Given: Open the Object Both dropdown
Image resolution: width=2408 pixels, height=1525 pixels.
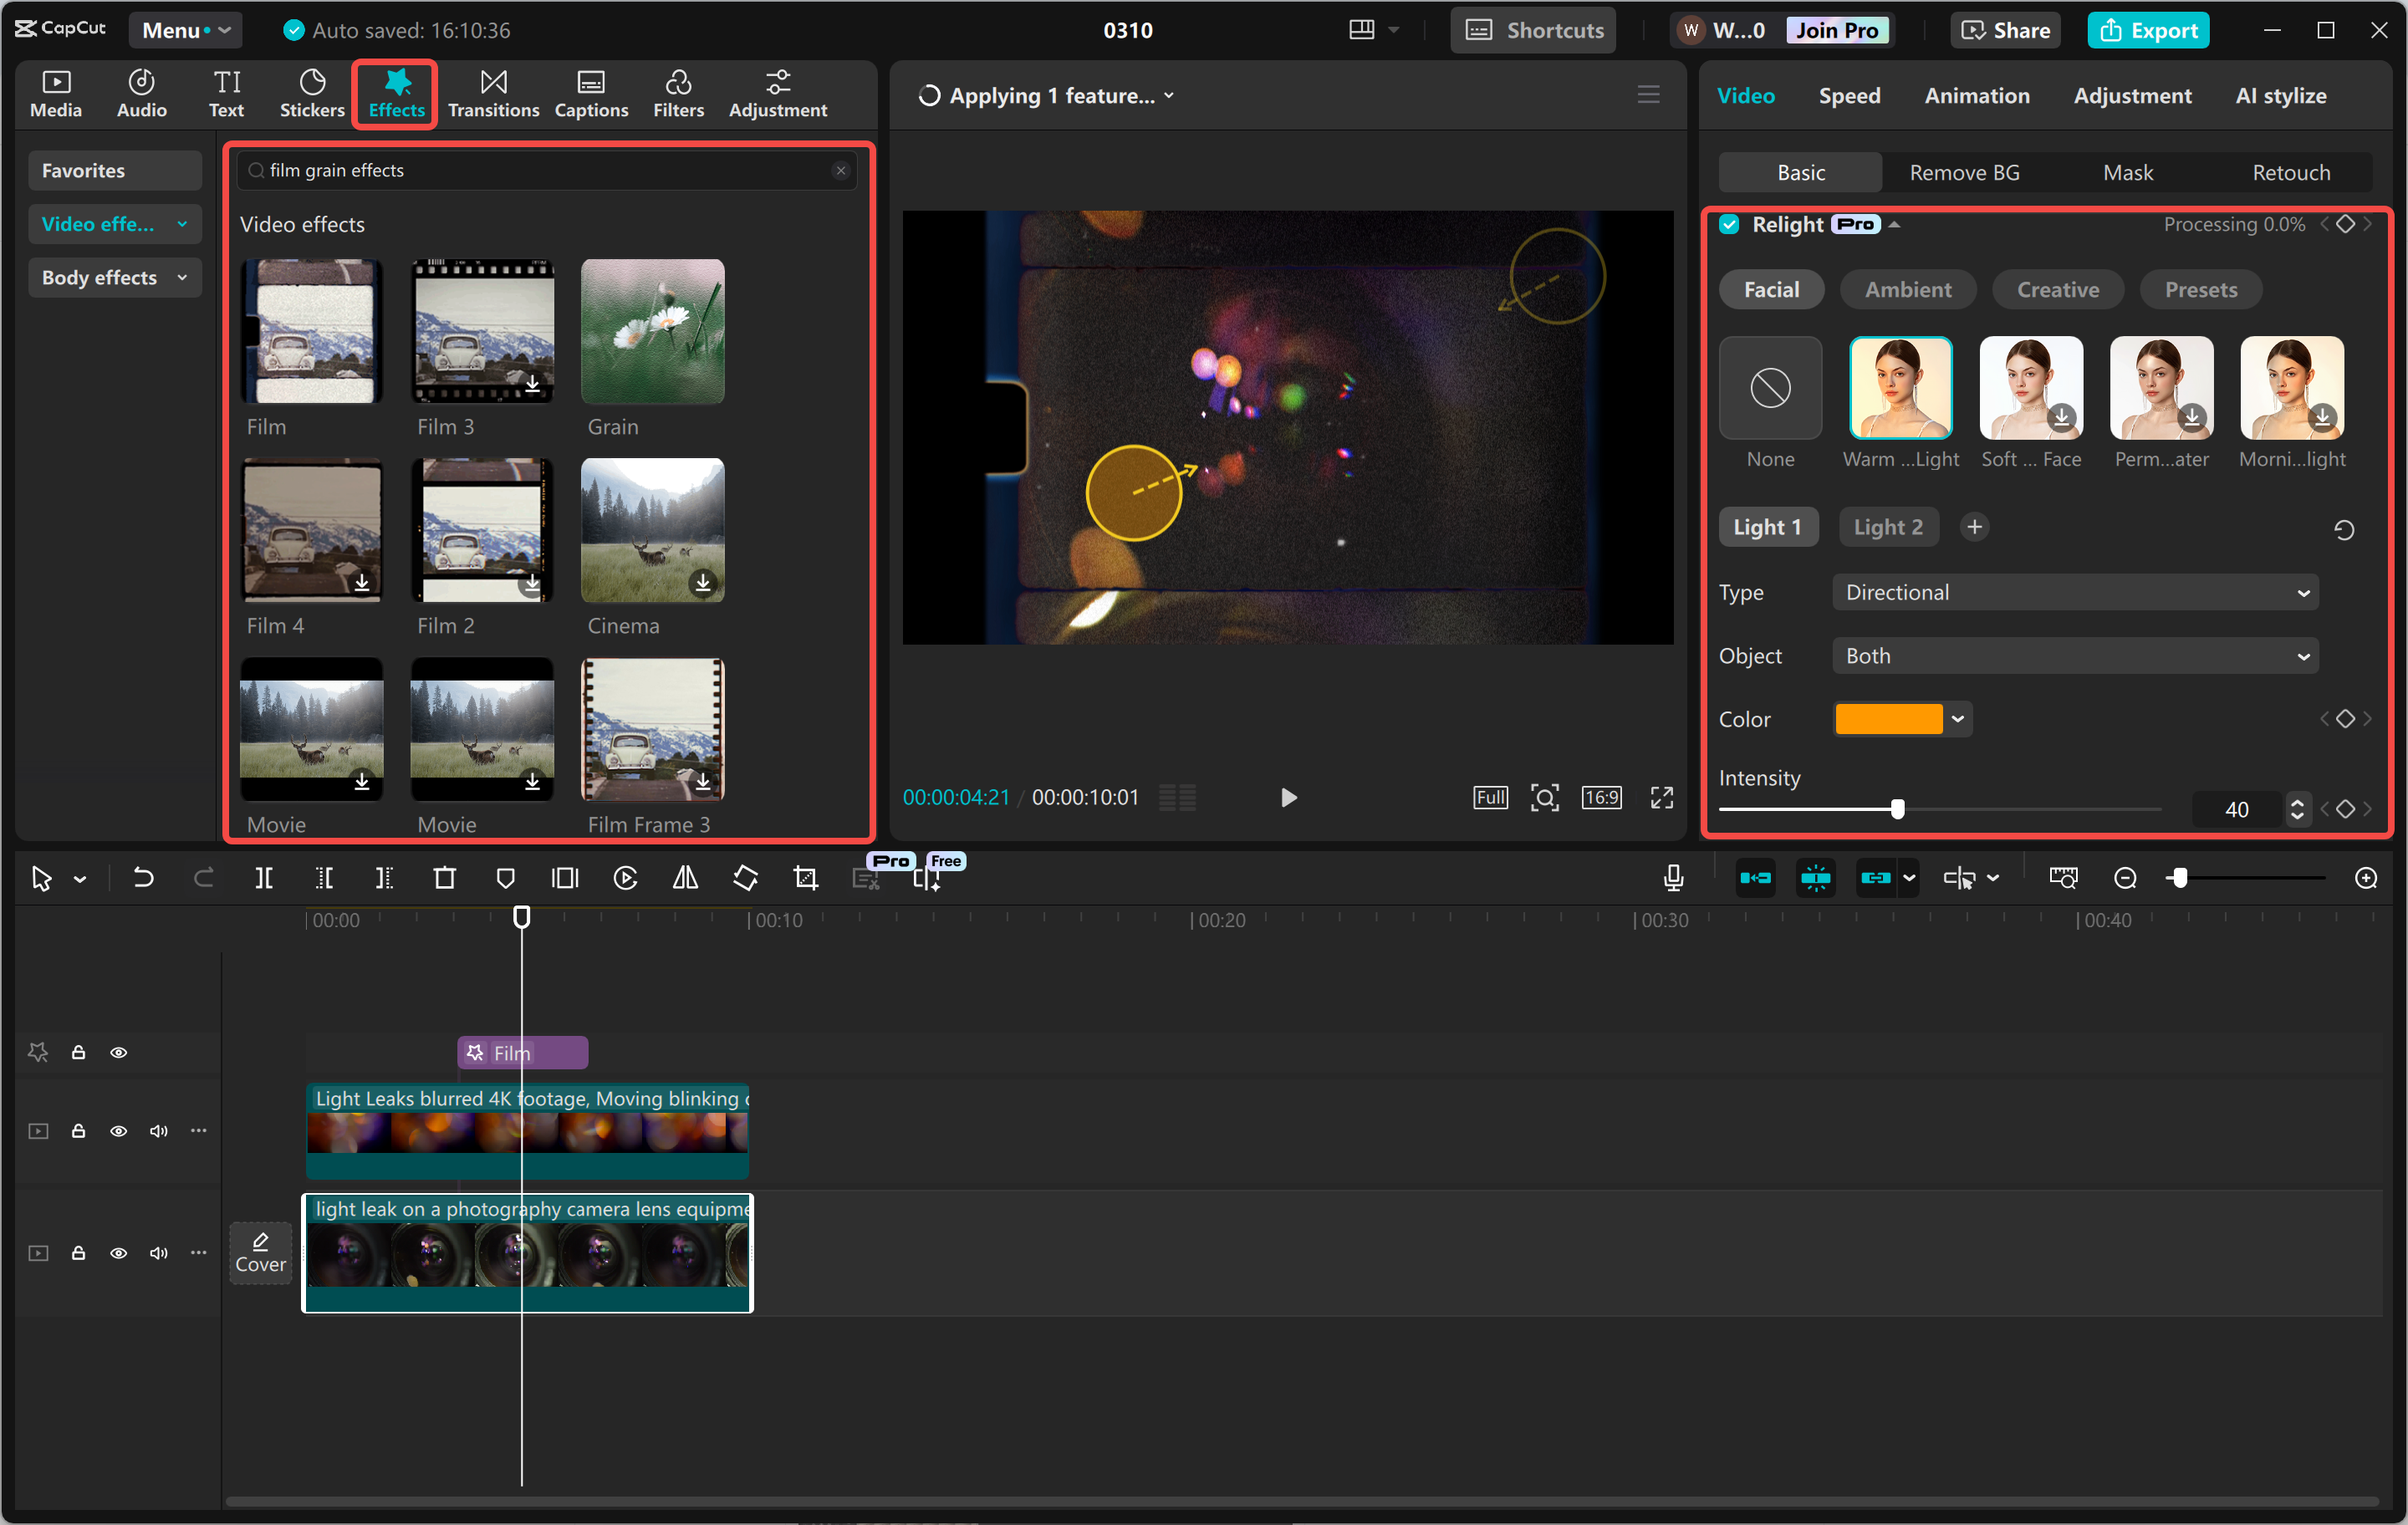Looking at the screenshot, I should [x=2075, y=656].
